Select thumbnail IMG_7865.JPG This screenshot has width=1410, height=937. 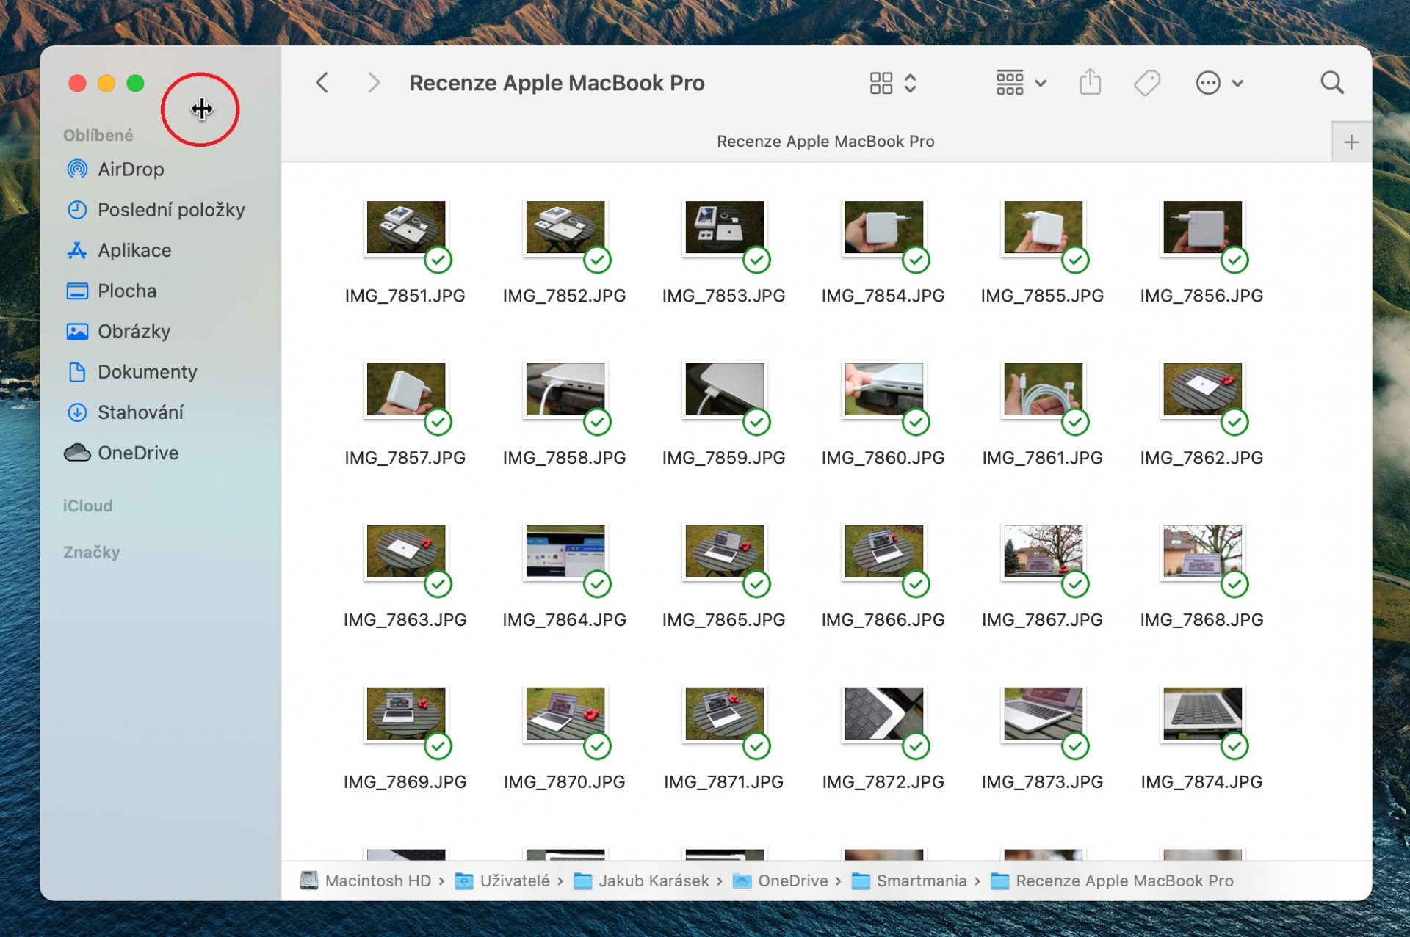point(724,551)
